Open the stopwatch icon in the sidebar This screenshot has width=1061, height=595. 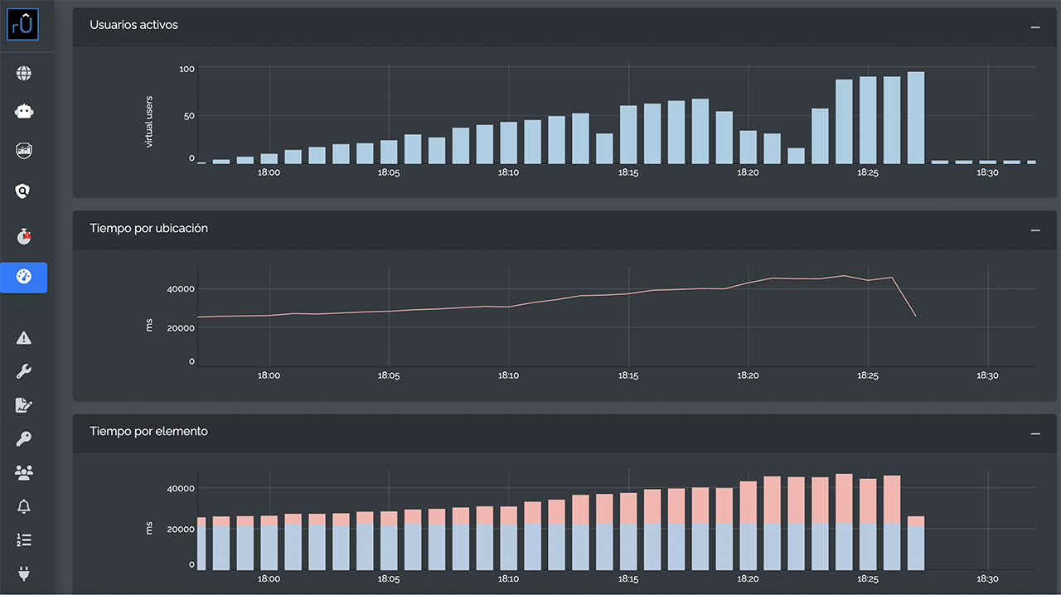click(x=24, y=236)
